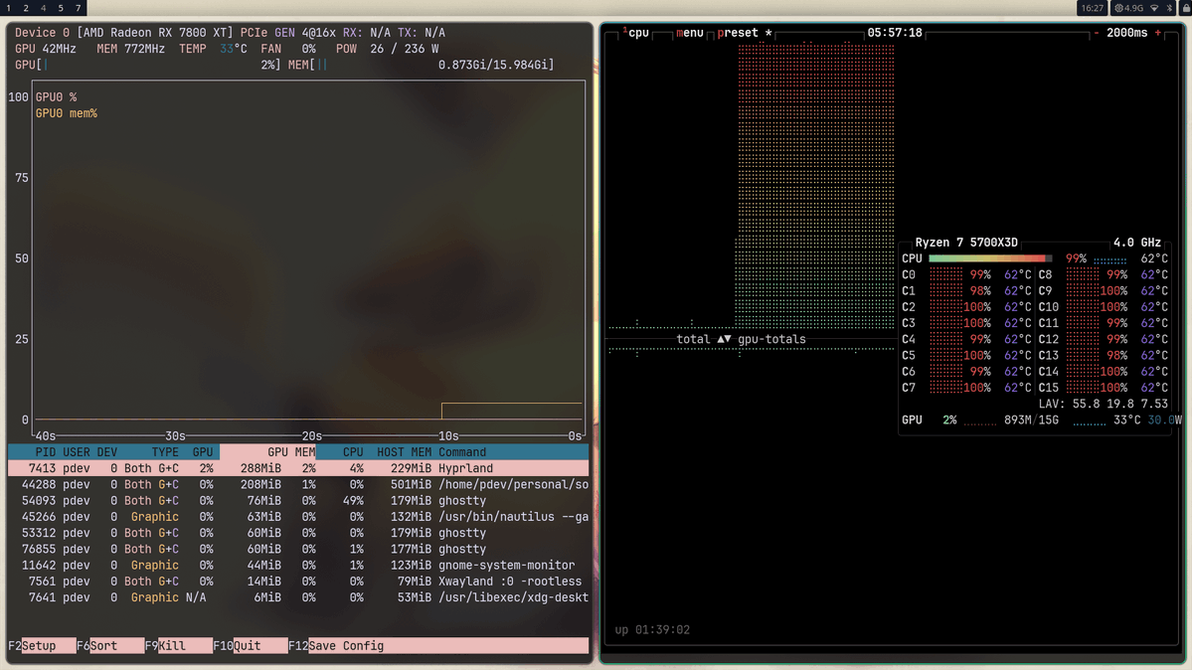This screenshot has width=1193, height=671.
Task: Click the GPU0 mem% legend label
Action: coord(67,113)
